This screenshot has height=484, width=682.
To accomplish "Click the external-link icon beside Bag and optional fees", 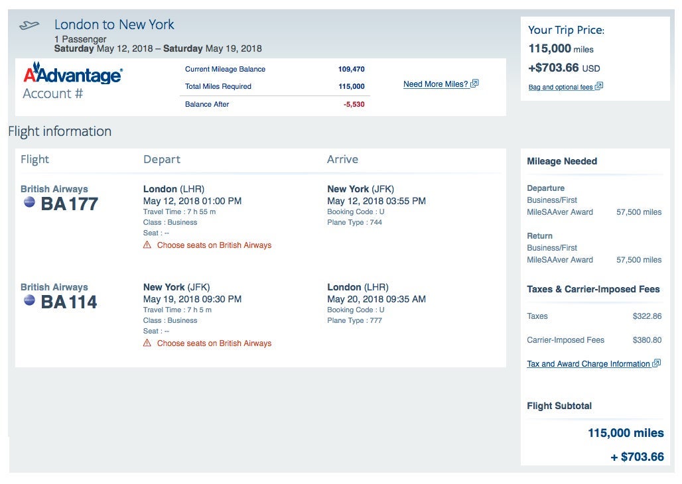I will (x=599, y=87).
